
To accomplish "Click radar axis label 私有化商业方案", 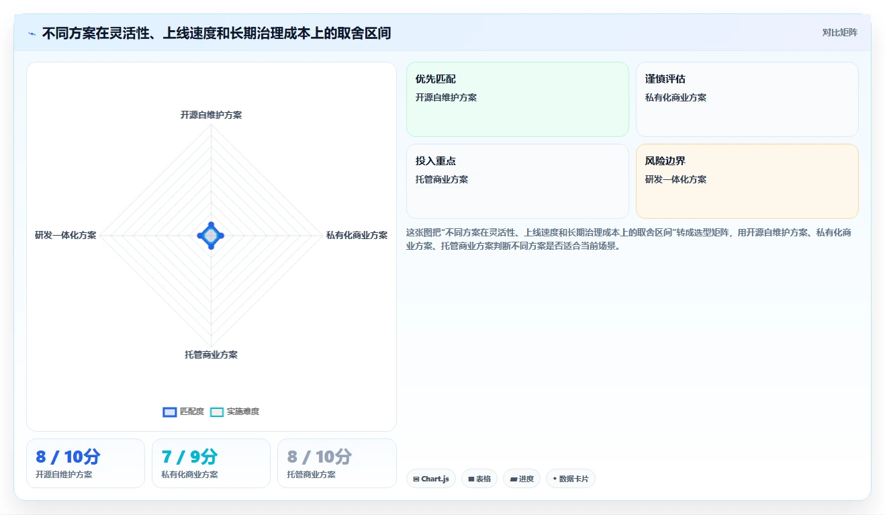I will coord(357,235).
